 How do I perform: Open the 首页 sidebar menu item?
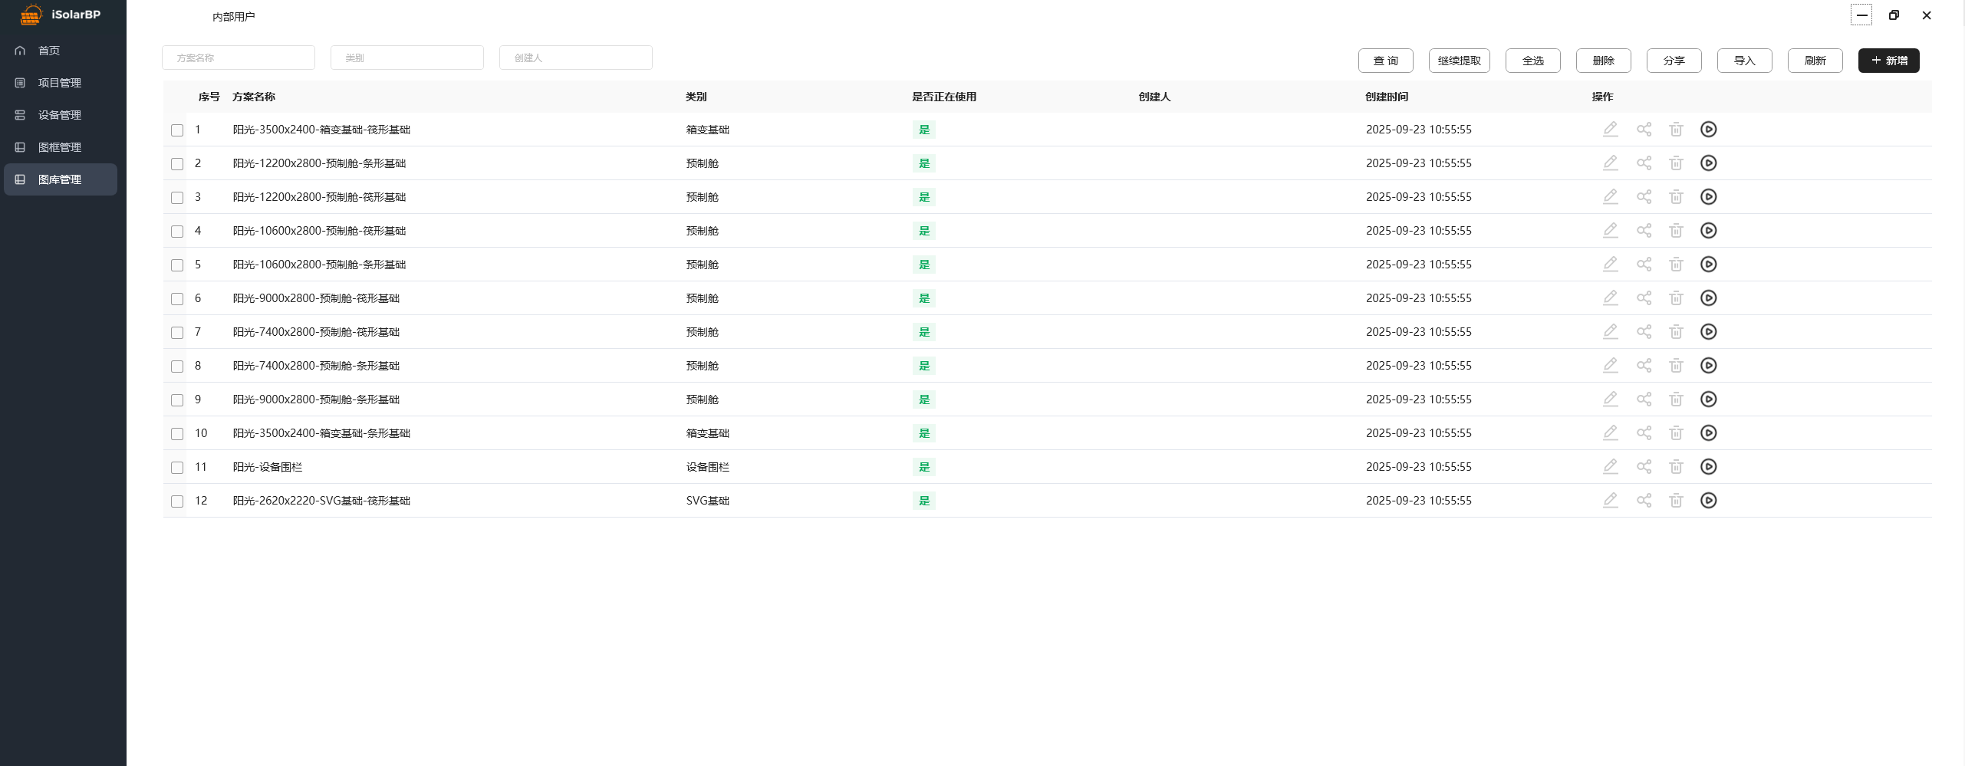(49, 51)
